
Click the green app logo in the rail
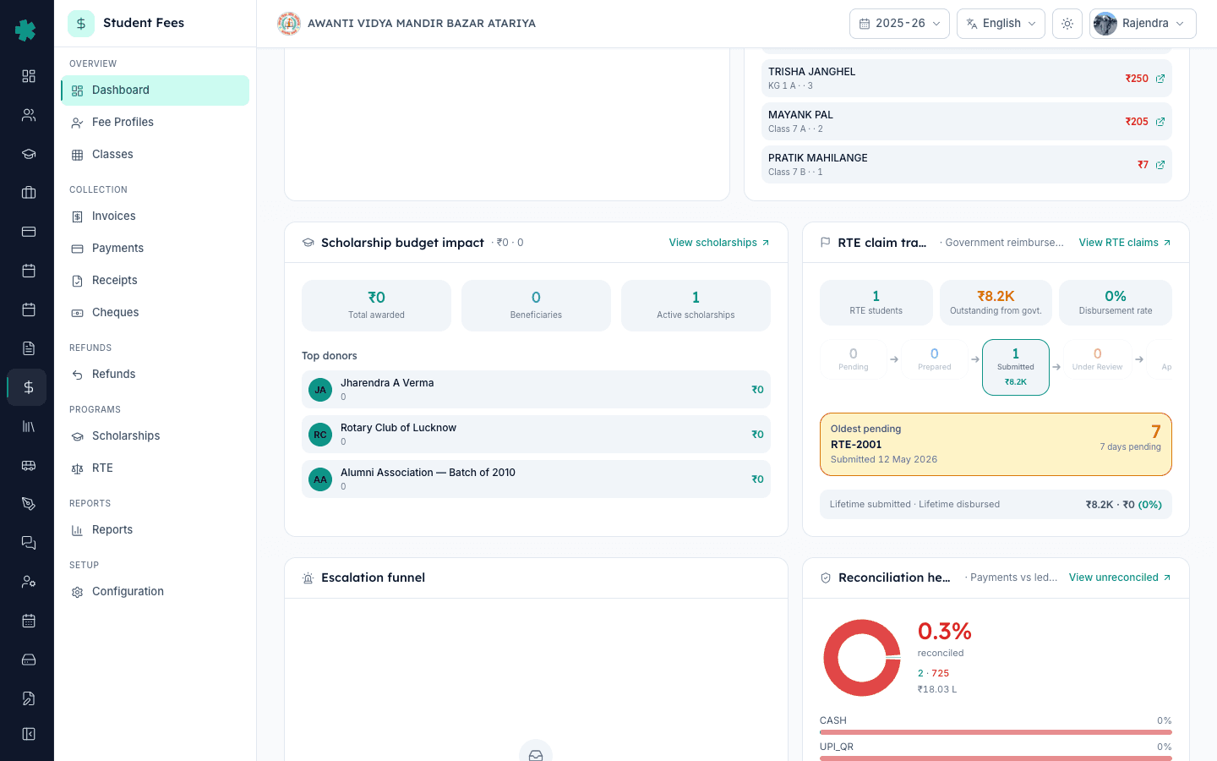26,30
